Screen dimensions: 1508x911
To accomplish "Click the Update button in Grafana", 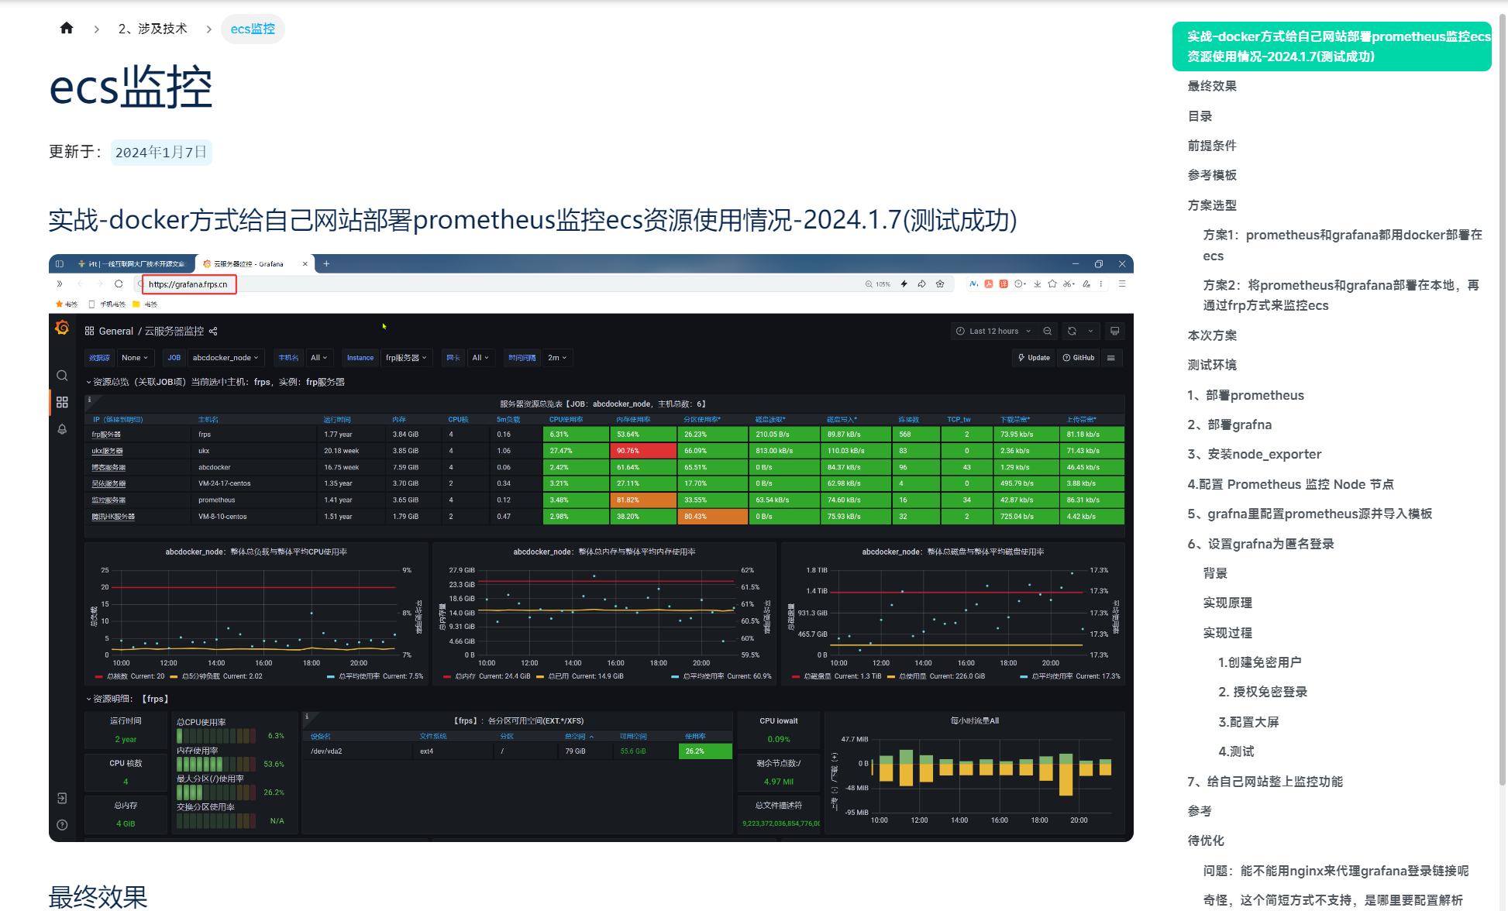I will click(1034, 358).
